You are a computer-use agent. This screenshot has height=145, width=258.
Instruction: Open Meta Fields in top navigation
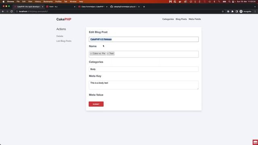coord(195,19)
